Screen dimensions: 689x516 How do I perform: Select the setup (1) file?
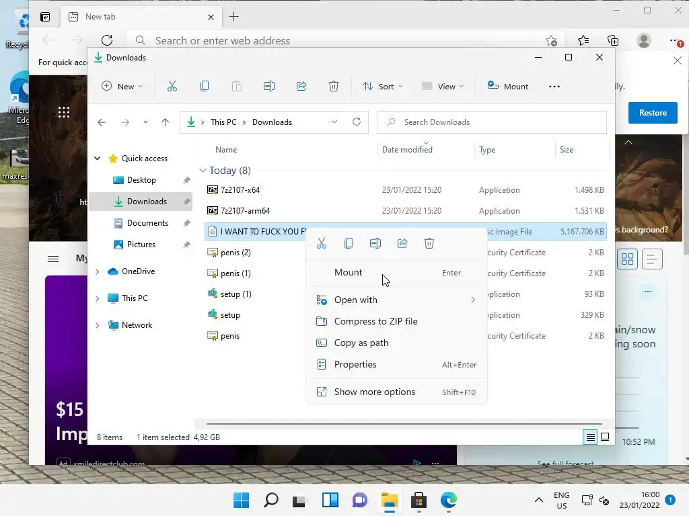tap(236, 294)
